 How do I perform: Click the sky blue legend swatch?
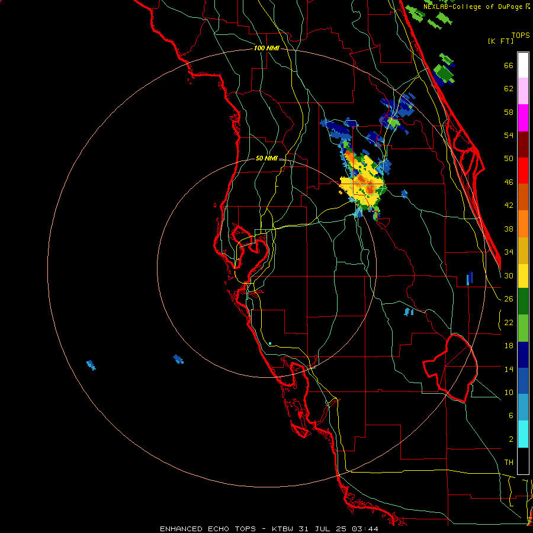click(x=523, y=408)
